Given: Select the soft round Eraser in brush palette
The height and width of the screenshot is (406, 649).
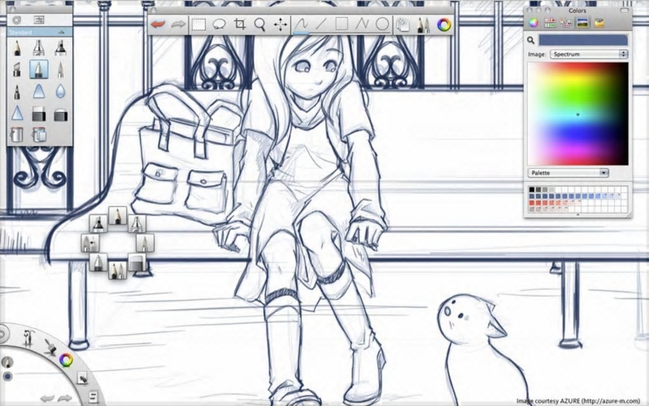Looking at the screenshot, I should coord(60,114).
